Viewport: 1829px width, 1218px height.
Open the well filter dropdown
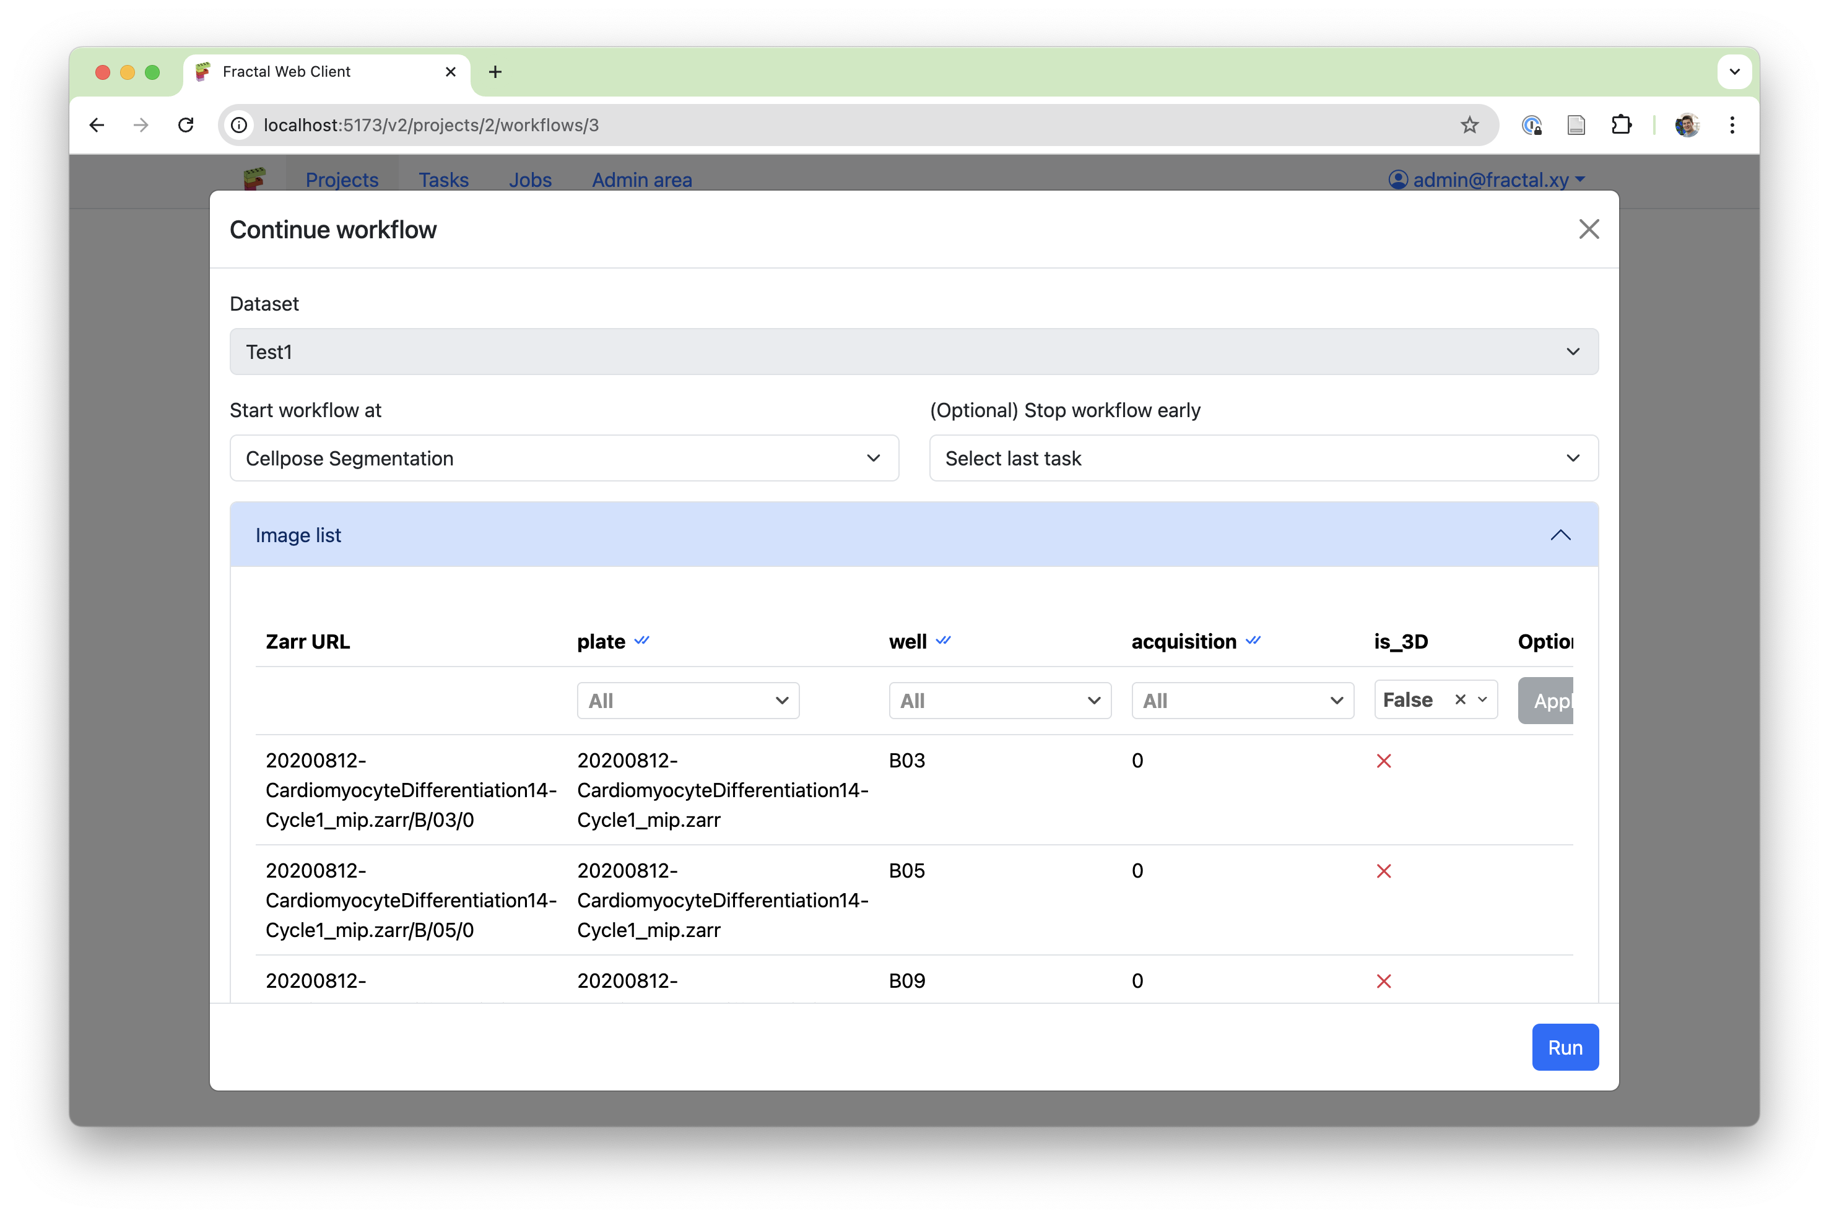tap(1000, 701)
